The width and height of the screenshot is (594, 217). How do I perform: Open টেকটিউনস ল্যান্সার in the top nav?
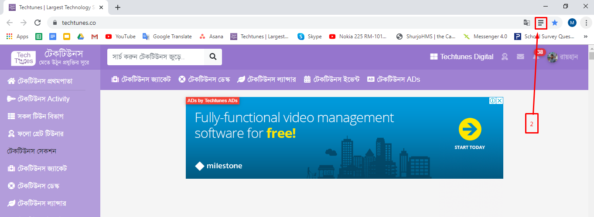(266, 79)
